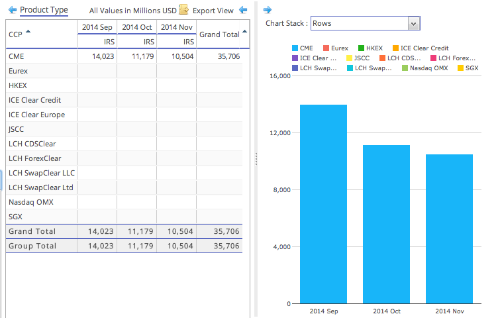Screen dimensions: 498x318
Task: Toggle SGX legend entry
Action: coord(468,68)
